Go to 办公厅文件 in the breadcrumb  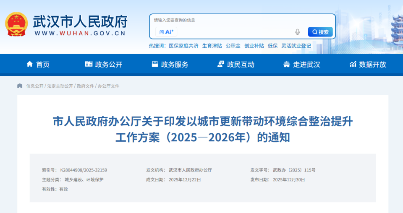point(108,86)
